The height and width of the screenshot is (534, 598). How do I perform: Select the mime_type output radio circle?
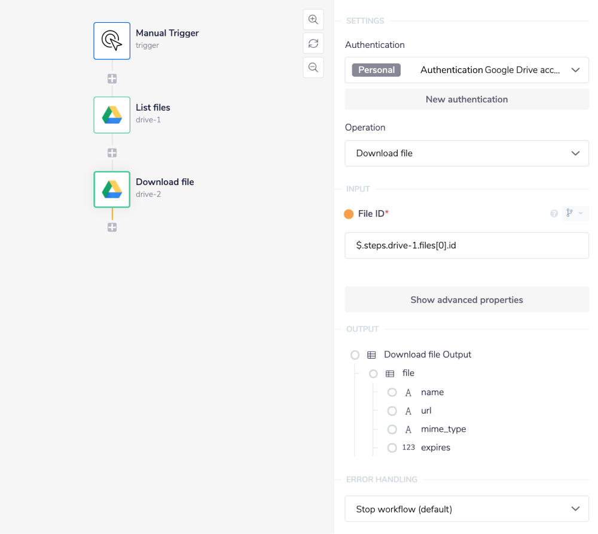coord(392,429)
